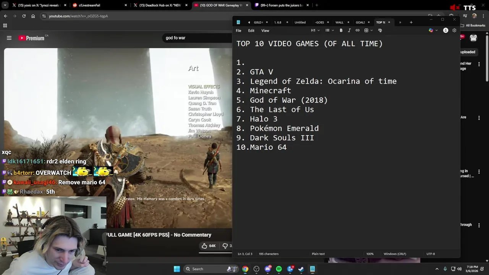Open Windows Start menu
This screenshot has height=275, width=489.
point(176,269)
